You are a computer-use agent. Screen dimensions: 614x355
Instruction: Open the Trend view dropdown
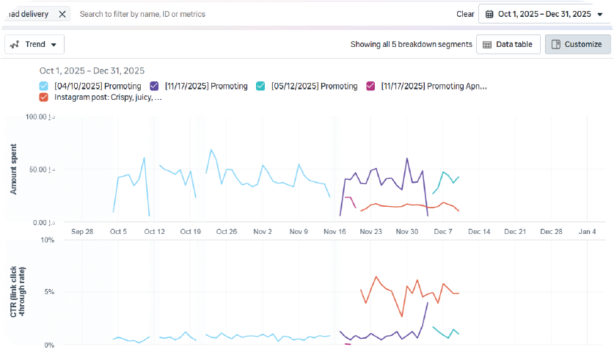click(x=53, y=44)
